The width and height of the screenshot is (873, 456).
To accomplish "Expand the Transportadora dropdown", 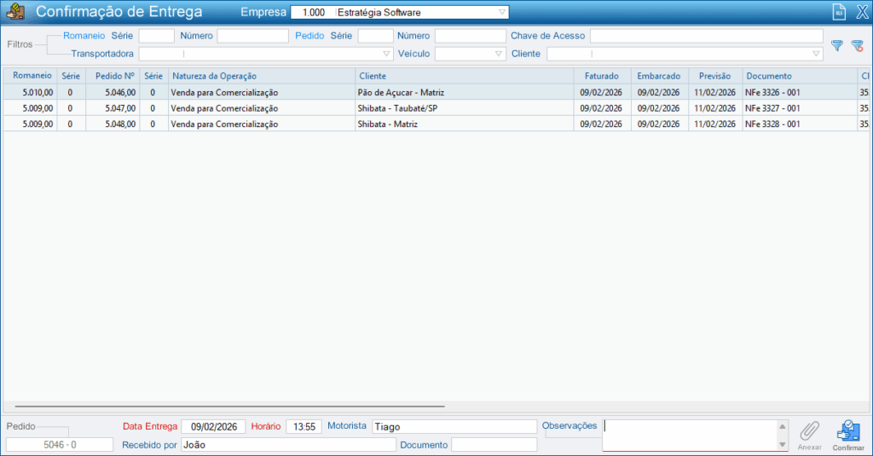I will point(386,54).
